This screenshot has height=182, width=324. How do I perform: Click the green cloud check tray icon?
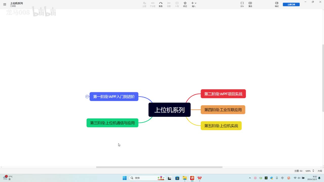[x=260, y=178]
